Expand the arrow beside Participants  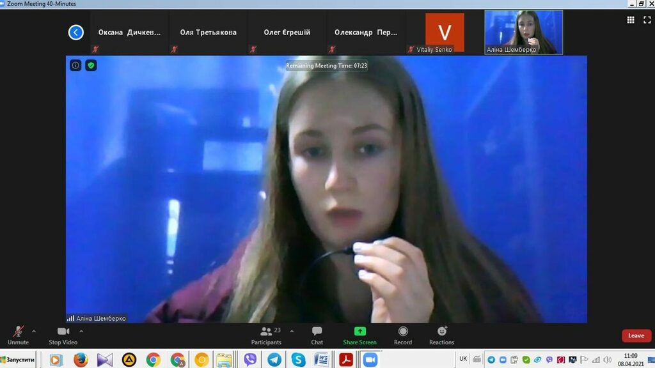292,331
